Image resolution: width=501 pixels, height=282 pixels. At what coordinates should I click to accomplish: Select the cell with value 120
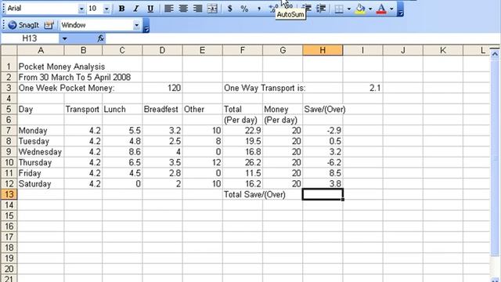pyautogui.click(x=162, y=88)
